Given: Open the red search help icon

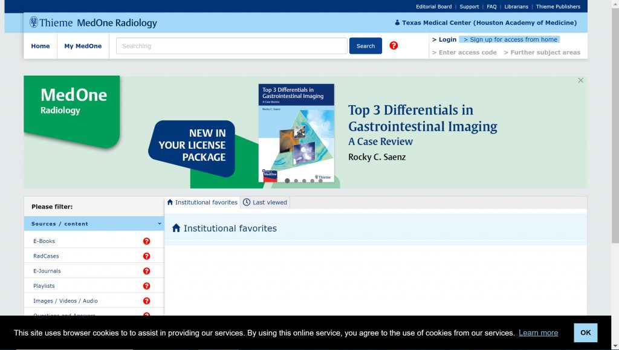Looking at the screenshot, I should point(394,45).
